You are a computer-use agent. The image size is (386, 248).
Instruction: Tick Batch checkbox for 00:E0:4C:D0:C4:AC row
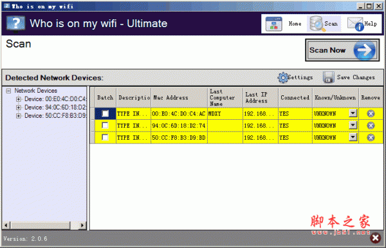coord(105,113)
